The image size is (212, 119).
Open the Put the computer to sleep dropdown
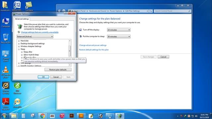pyautogui.click(x=119, y=37)
